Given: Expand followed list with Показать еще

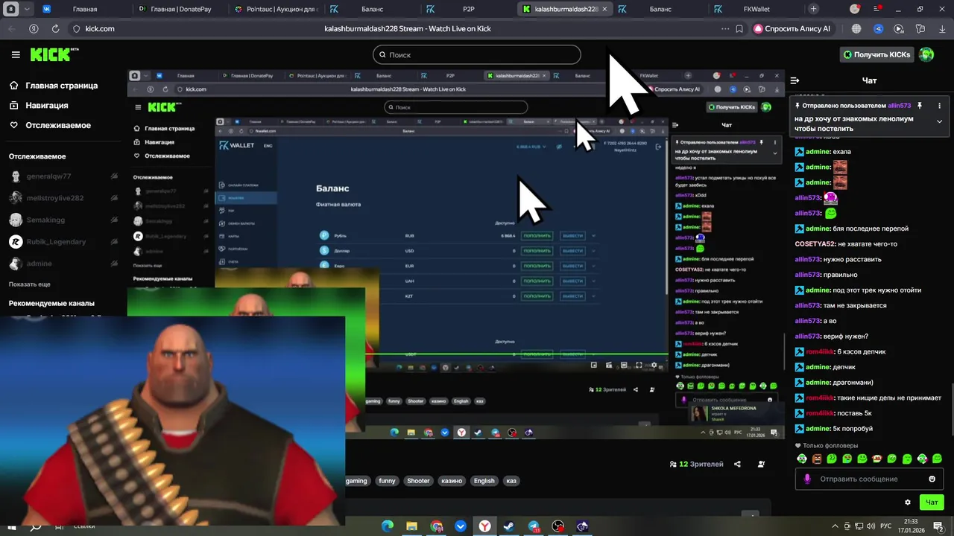Looking at the screenshot, I should (30, 284).
